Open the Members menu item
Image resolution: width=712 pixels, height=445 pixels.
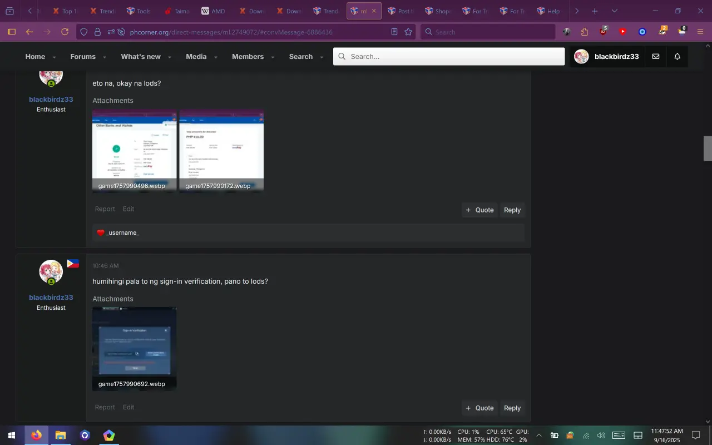(248, 56)
